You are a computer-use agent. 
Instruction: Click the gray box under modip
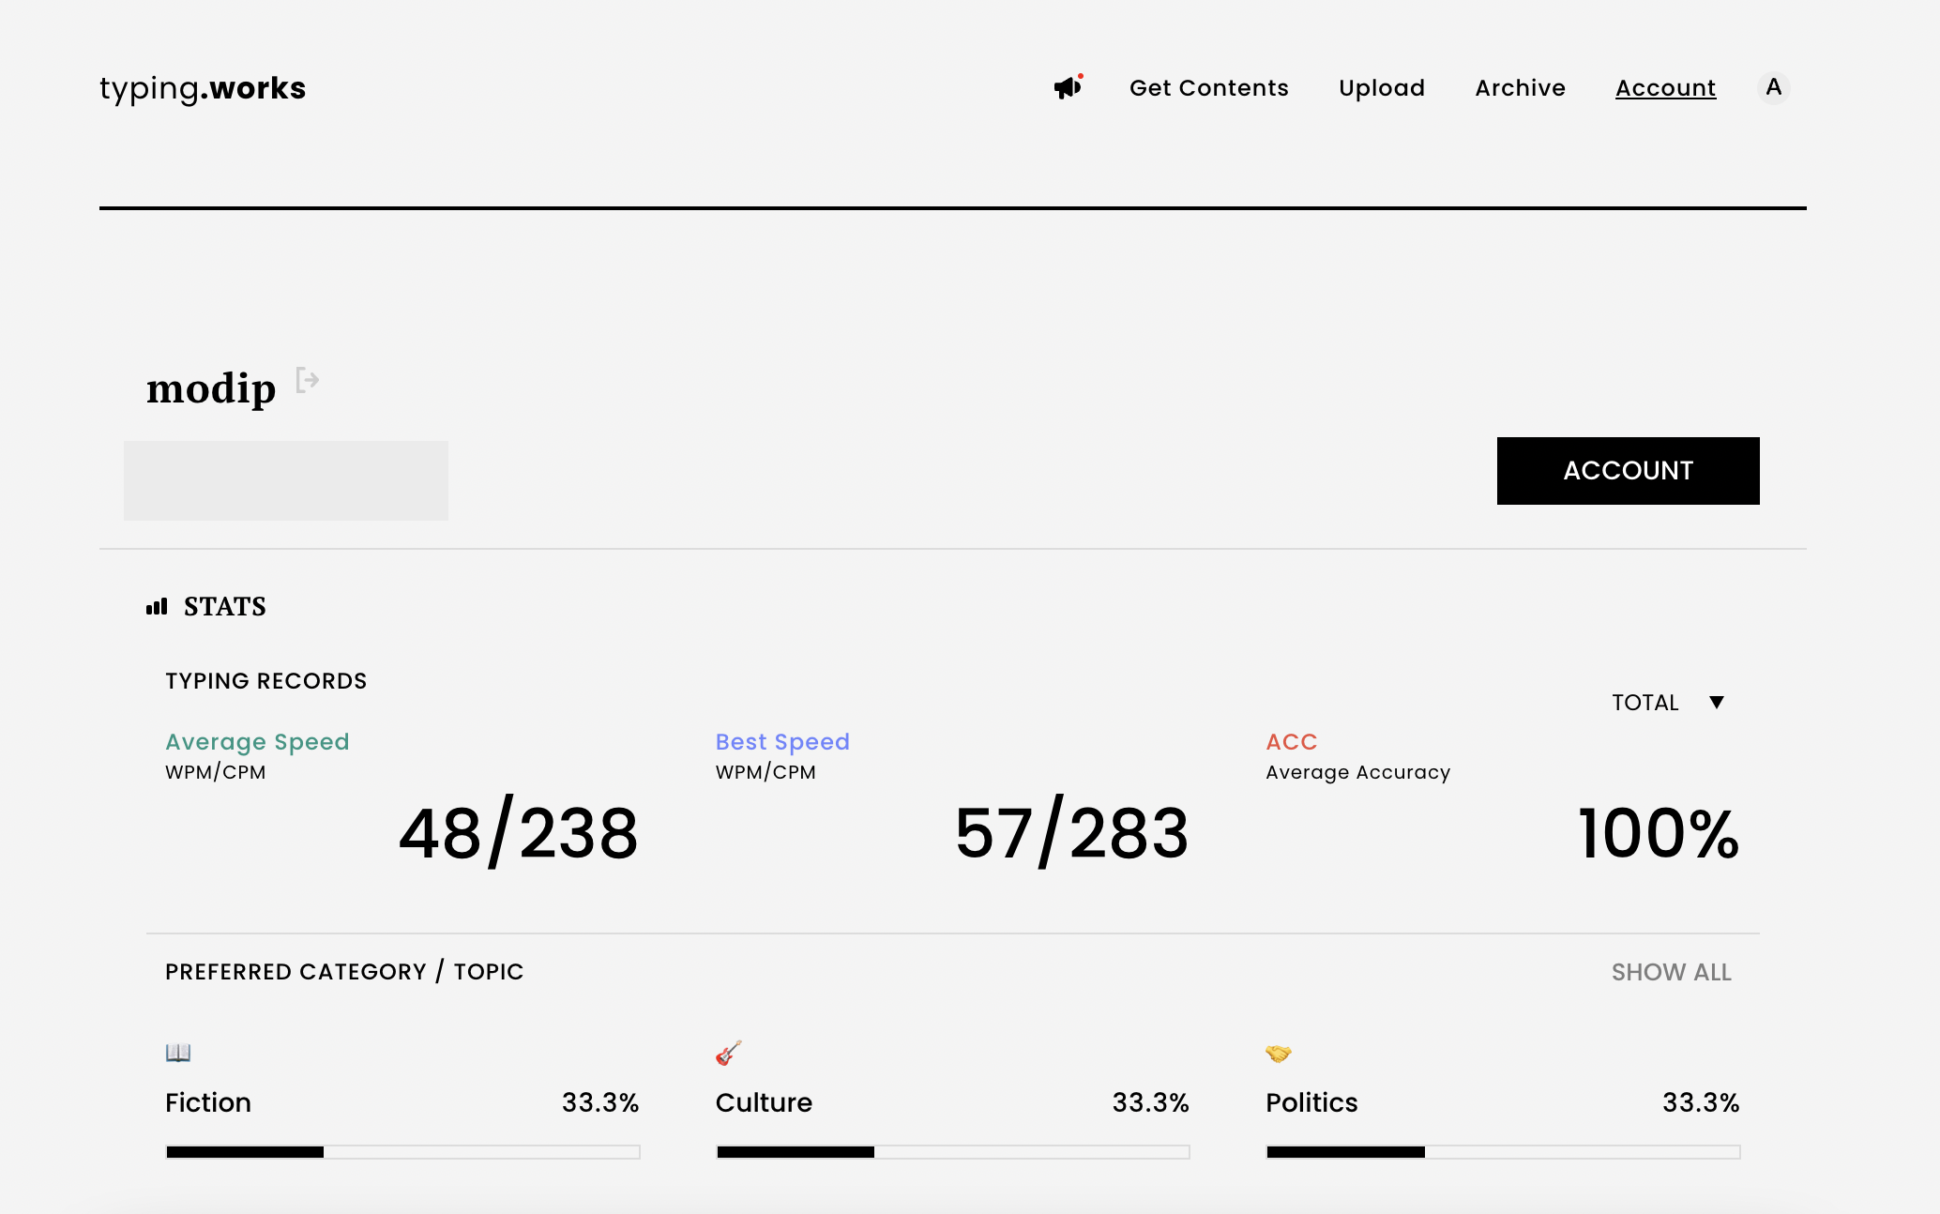286,480
